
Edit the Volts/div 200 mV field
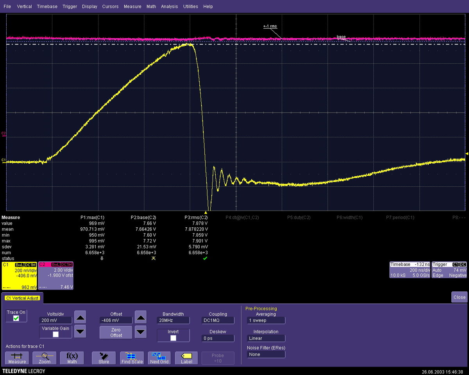(55, 320)
